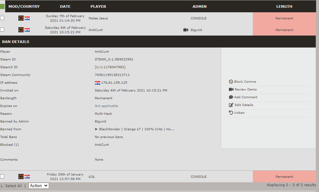Click the PLAYER column header
The height and width of the screenshot is (192, 319).
[98, 6]
